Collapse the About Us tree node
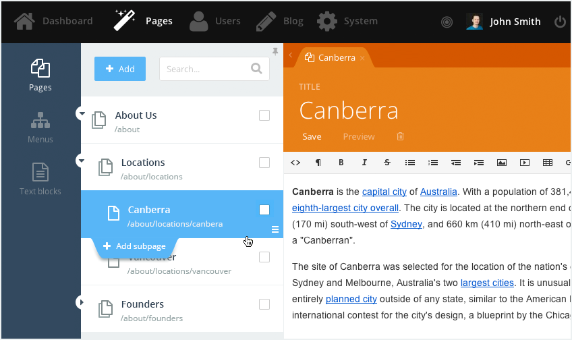The width and height of the screenshot is (572, 340). pos(82,114)
